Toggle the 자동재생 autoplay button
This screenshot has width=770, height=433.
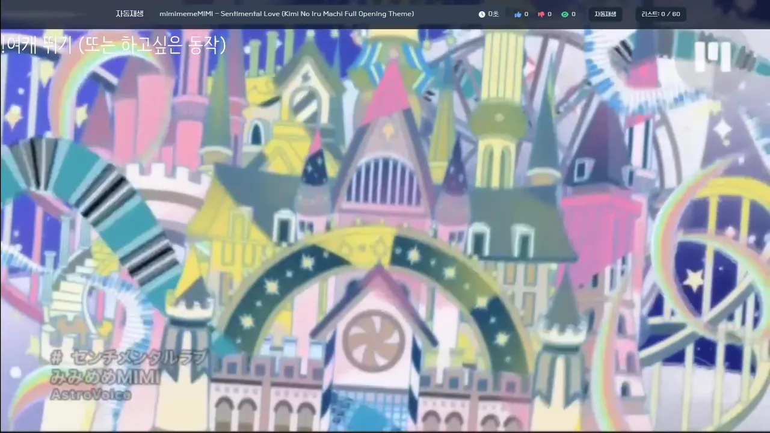pos(605,14)
